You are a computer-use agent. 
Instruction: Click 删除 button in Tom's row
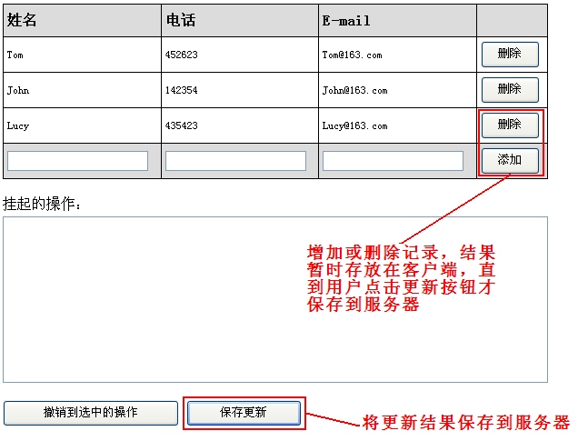point(509,54)
